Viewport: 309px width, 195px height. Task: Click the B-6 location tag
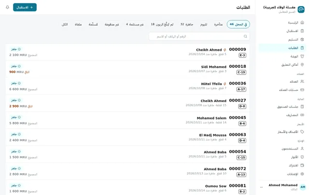pyautogui.click(x=242, y=123)
